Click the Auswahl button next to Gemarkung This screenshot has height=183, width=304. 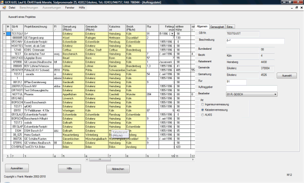287,76
